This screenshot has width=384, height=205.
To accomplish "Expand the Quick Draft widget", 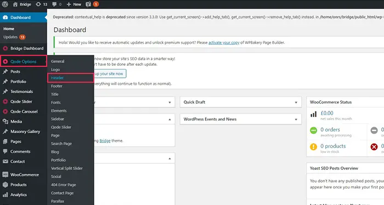I will tap(296, 102).
